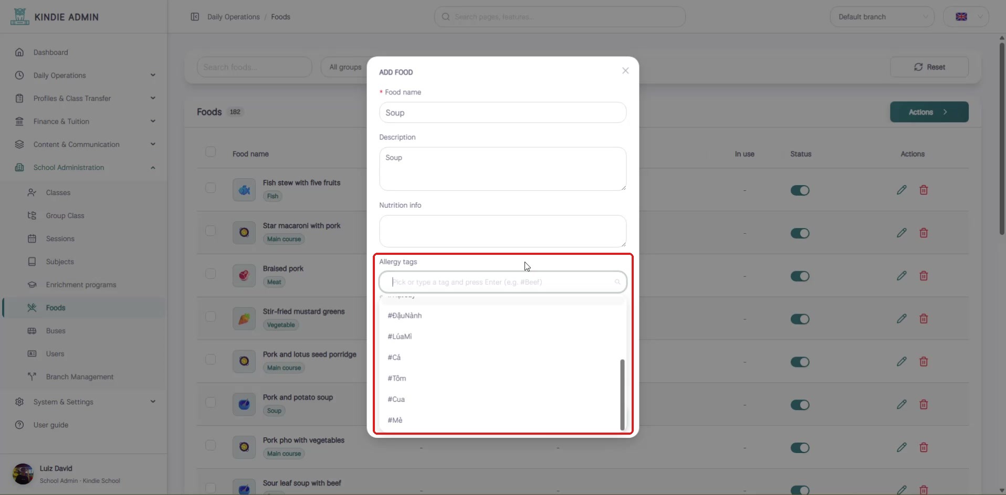Tick the select-all foods checkbox

tap(211, 152)
